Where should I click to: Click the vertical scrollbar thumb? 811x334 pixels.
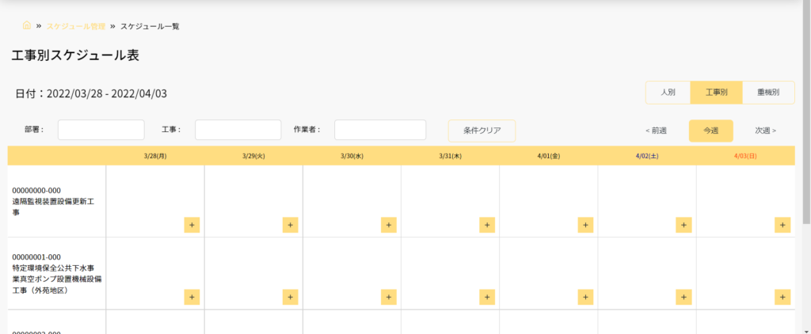(806, 111)
